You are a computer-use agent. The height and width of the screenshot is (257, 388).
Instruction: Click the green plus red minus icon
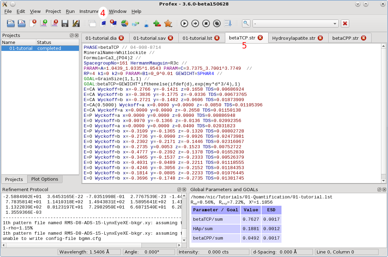[x=157, y=23]
